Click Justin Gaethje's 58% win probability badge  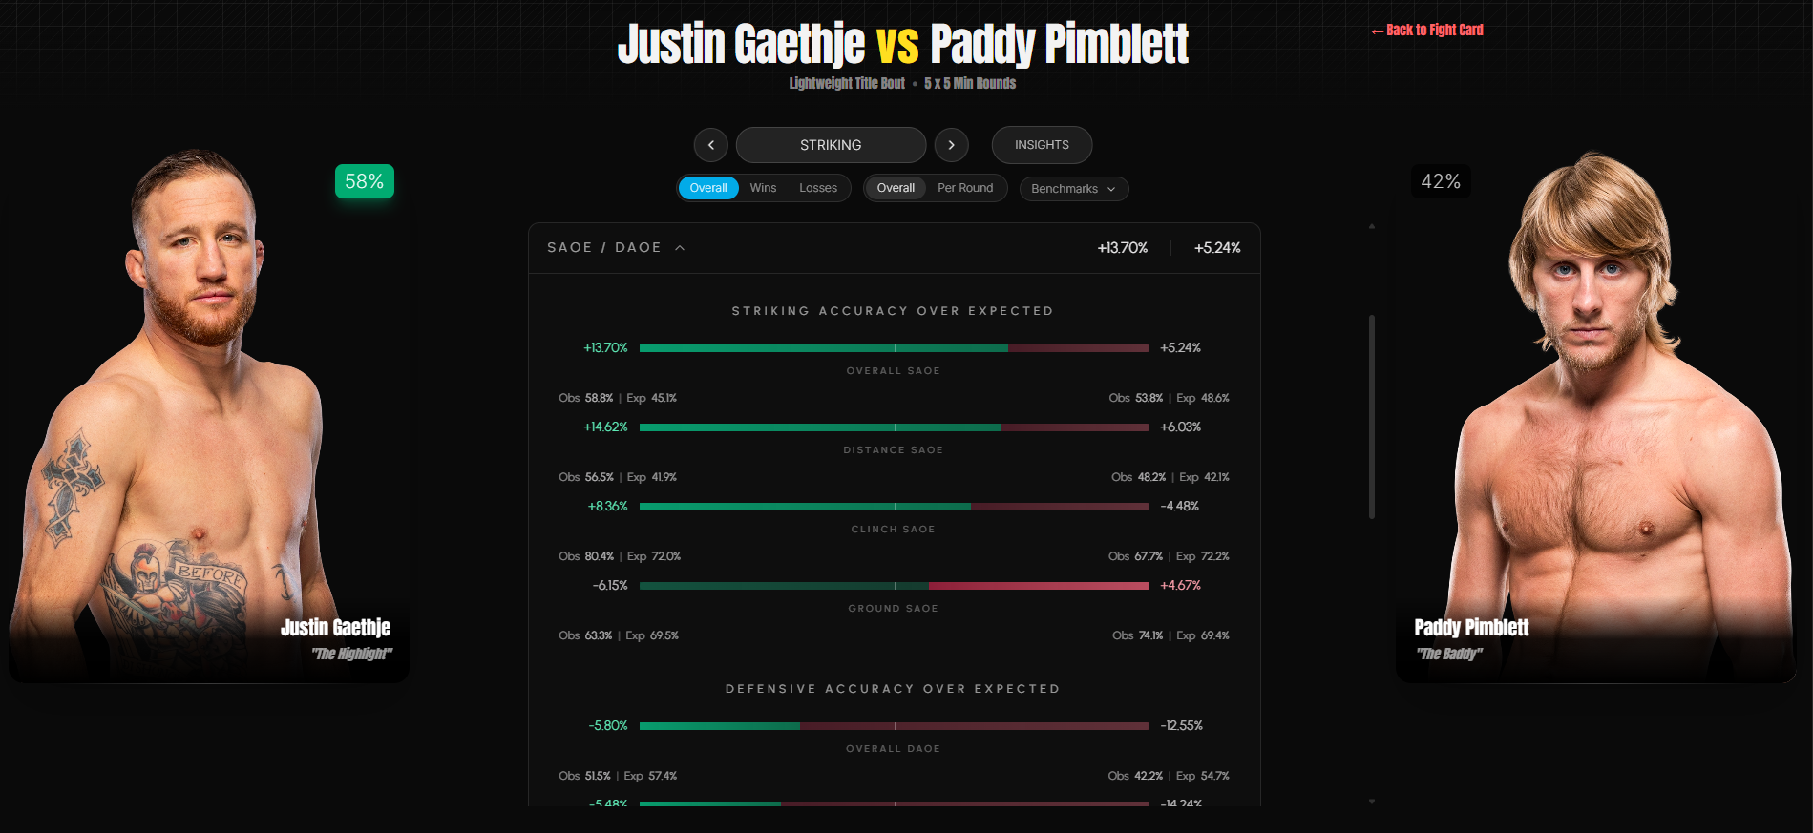[364, 180]
